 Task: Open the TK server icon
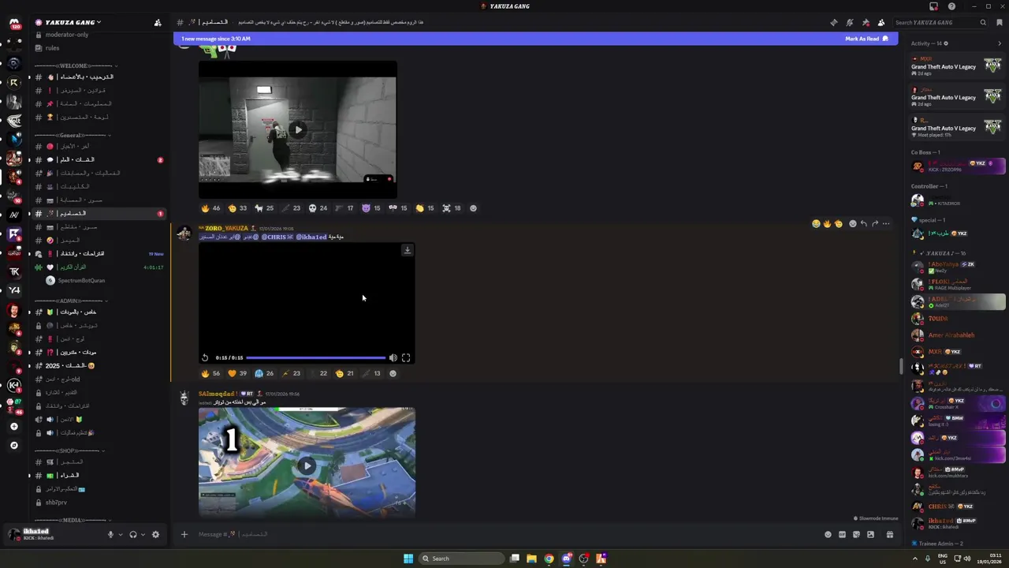coord(13,271)
